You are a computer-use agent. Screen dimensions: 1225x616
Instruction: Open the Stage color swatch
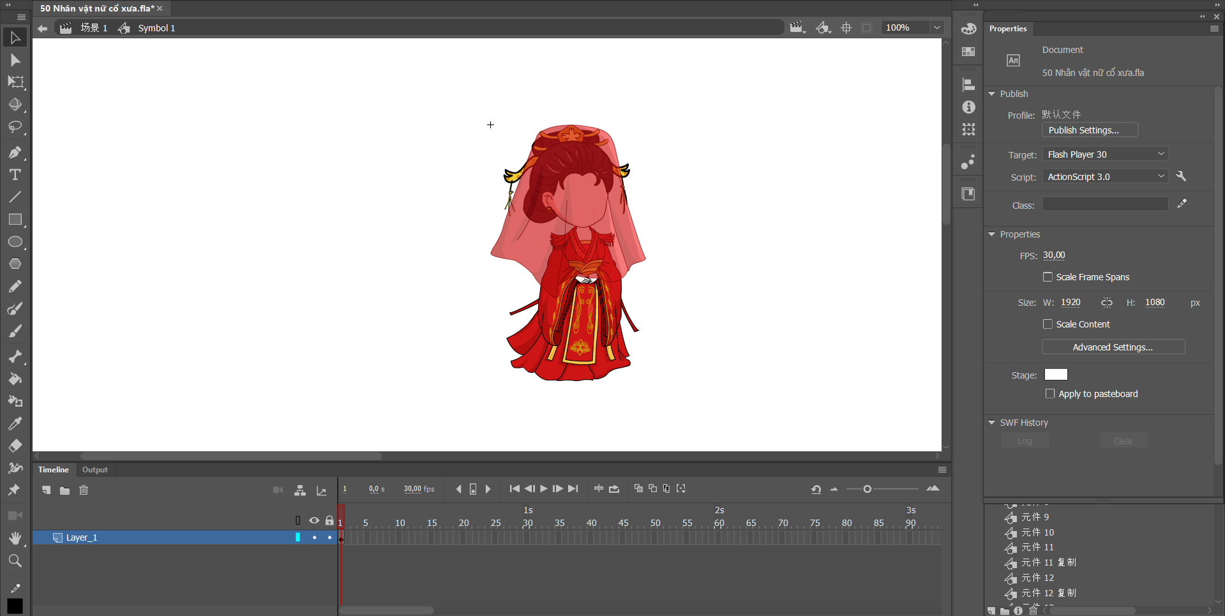coord(1056,375)
